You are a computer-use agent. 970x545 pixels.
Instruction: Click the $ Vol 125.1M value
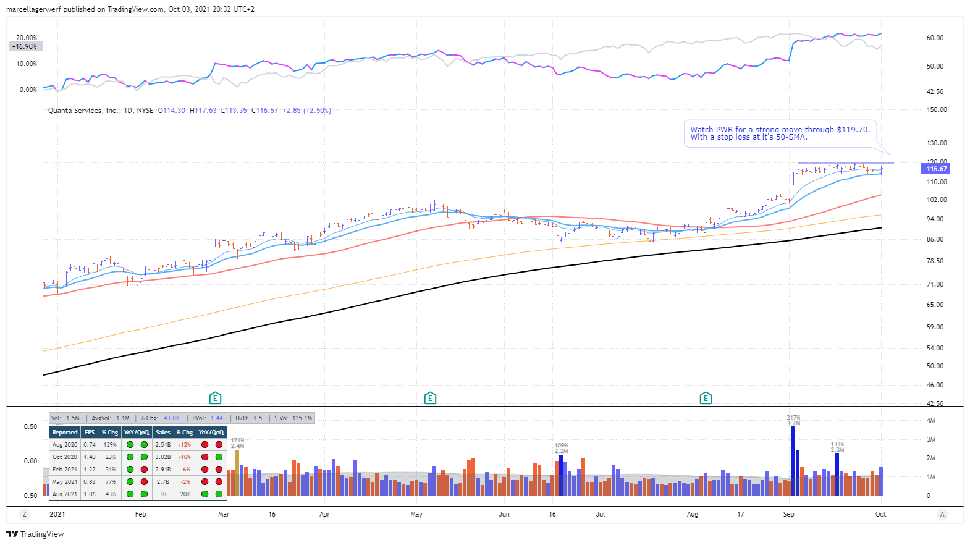(x=303, y=418)
